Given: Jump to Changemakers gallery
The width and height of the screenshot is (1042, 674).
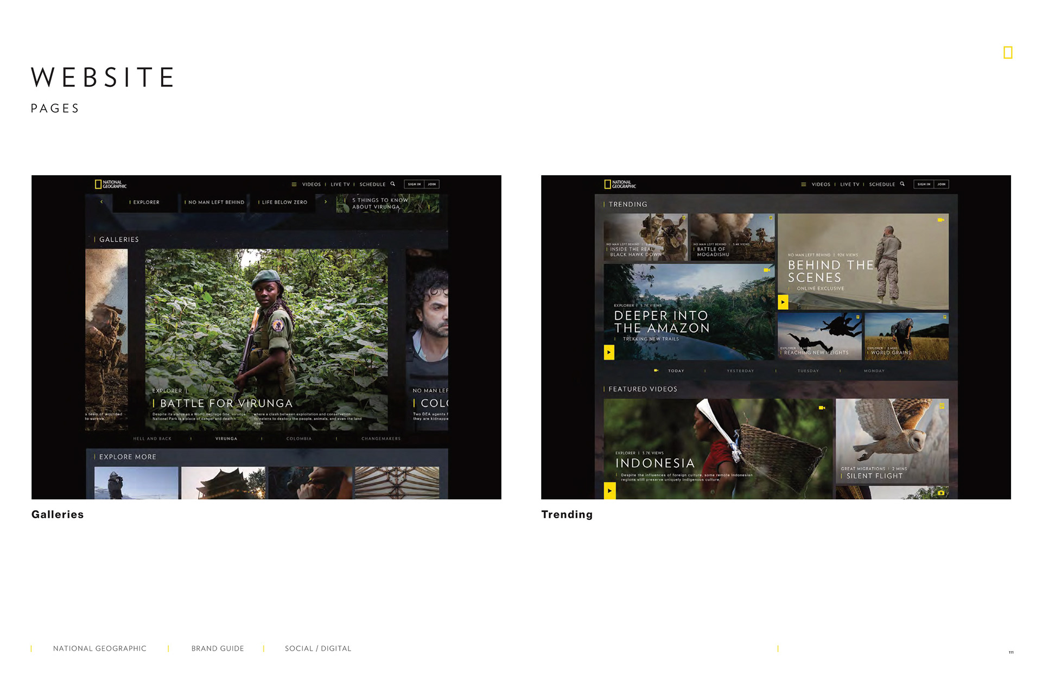Looking at the screenshot, I should 381,438.
